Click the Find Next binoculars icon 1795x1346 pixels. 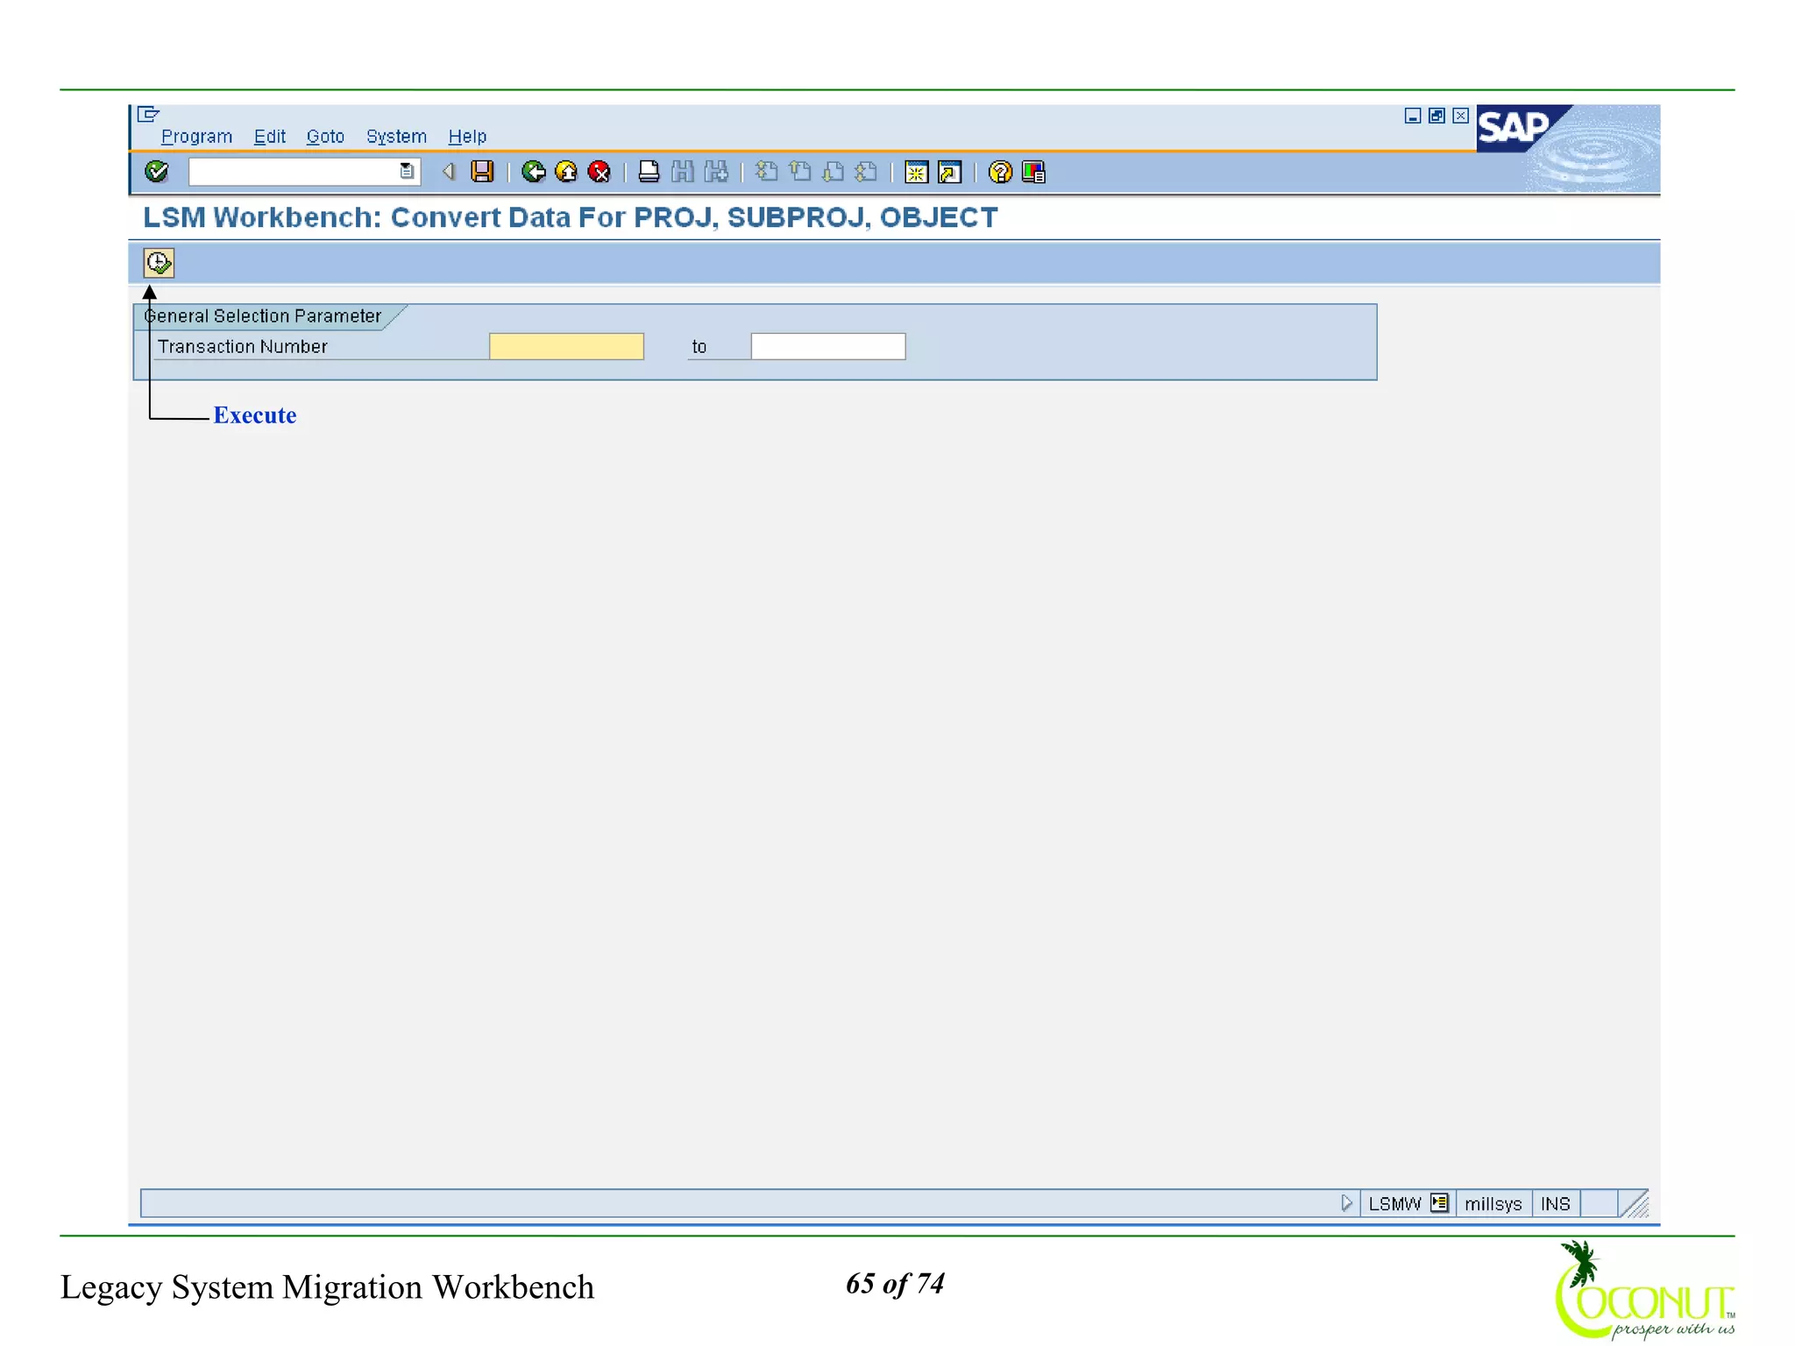[716, 172]
